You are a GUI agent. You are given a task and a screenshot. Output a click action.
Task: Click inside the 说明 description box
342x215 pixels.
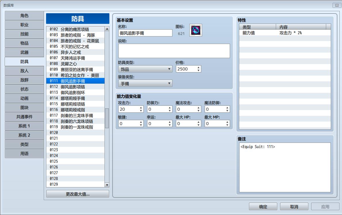174,51
